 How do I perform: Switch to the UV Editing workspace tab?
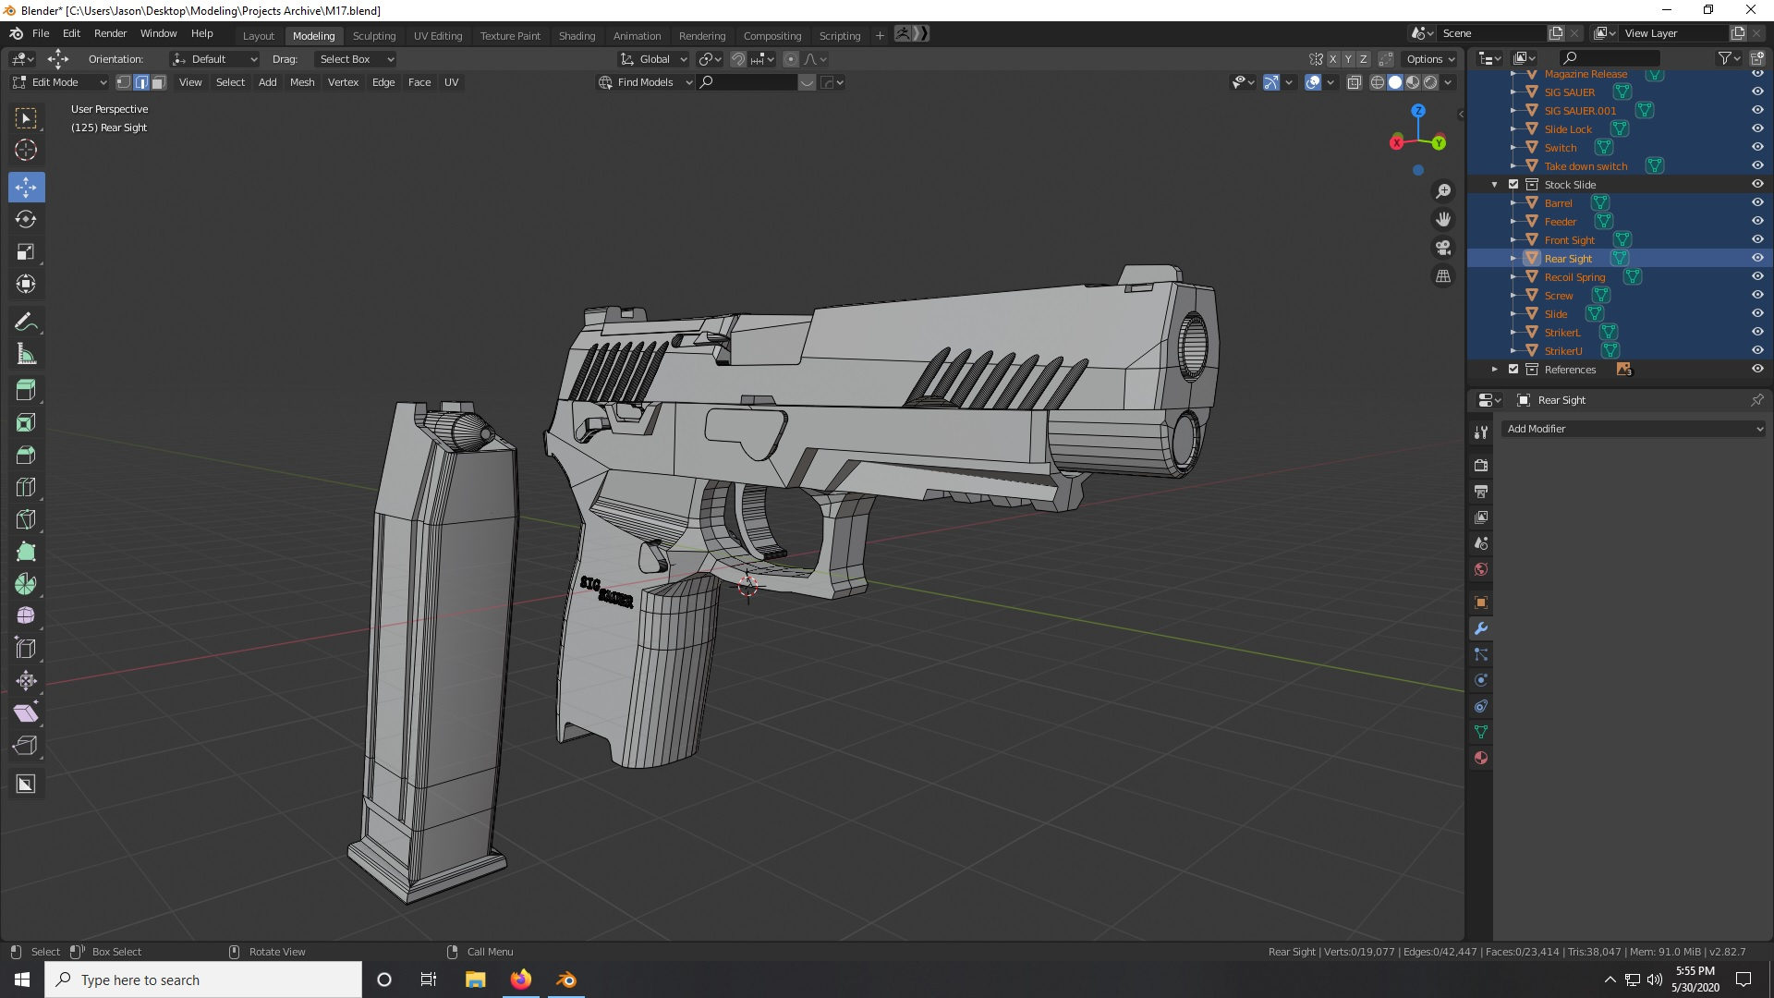point(438,35)
